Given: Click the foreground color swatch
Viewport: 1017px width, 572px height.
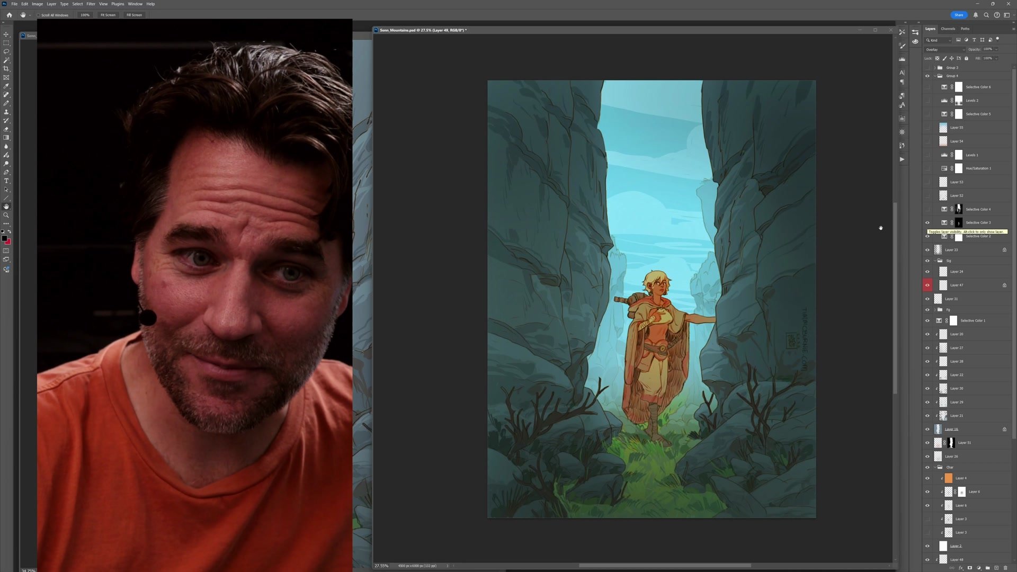Looking at the screenshot, I should coord(5,239).
